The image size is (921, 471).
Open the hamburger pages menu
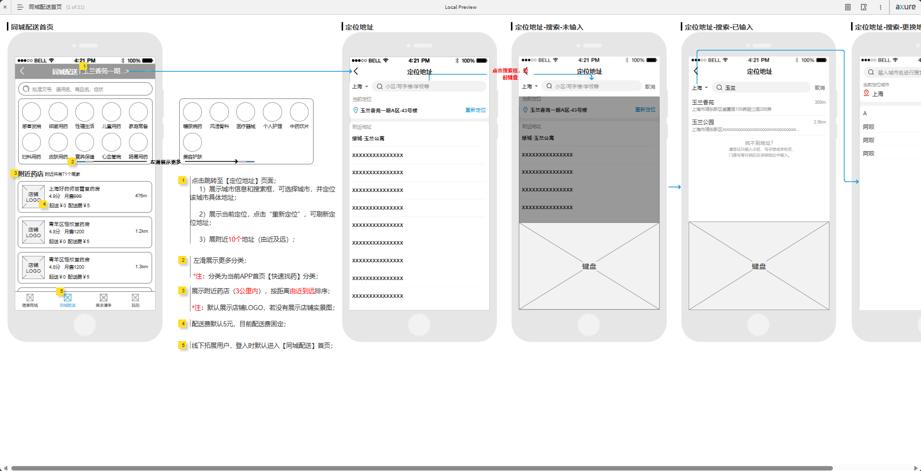point(20,7)
